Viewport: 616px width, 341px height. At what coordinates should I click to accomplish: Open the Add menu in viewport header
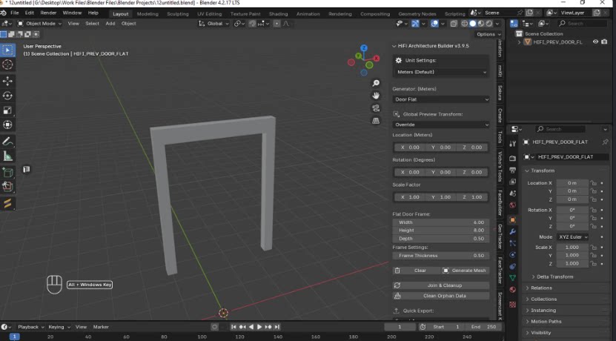(110, 24)
